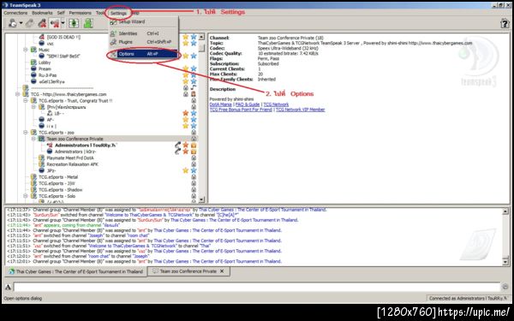Image resolution: width=514 pixels, height=321 pixels.
Task: Switch to the Team zoo Conference Private chat tab
Action: [188, 271]
